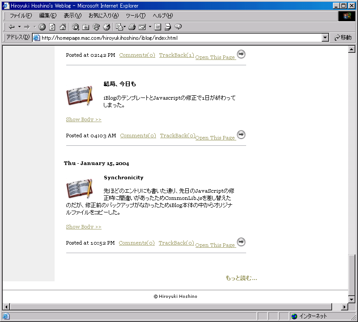358x322 pixels.
Task: Open the 表示(V) menu
Action: click(x=72, y=16)
